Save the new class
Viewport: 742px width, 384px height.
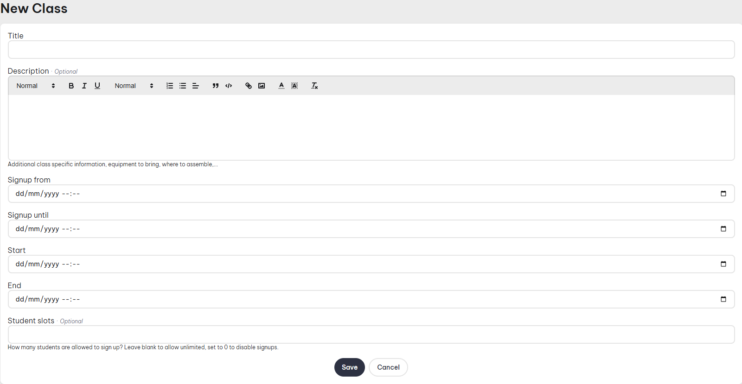coord(349,367)
